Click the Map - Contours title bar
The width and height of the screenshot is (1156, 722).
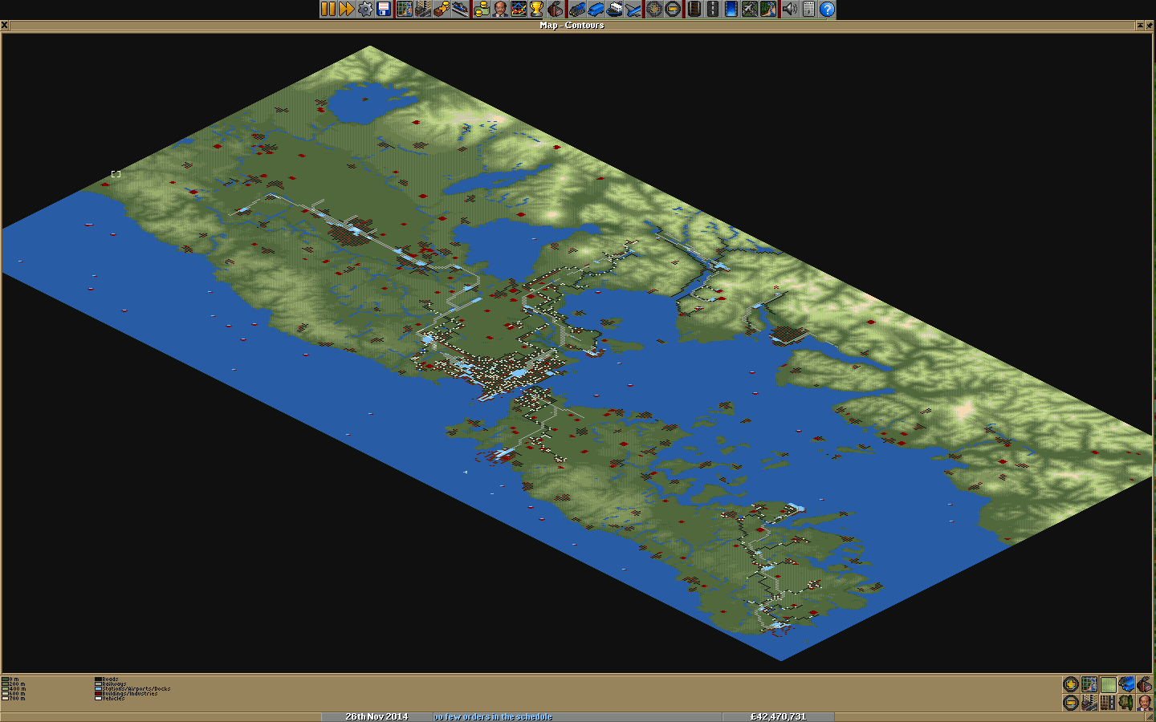point(572,25)
